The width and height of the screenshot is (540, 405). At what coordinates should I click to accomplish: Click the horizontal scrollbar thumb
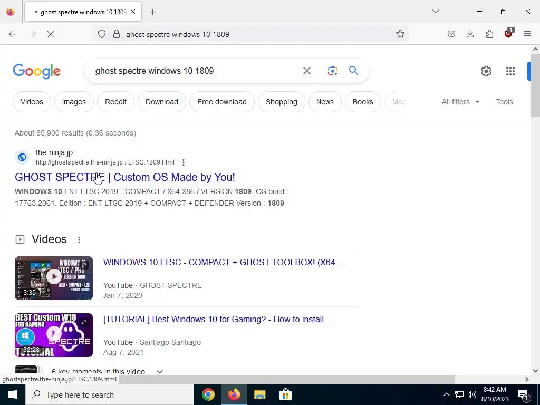click(228, 379)
